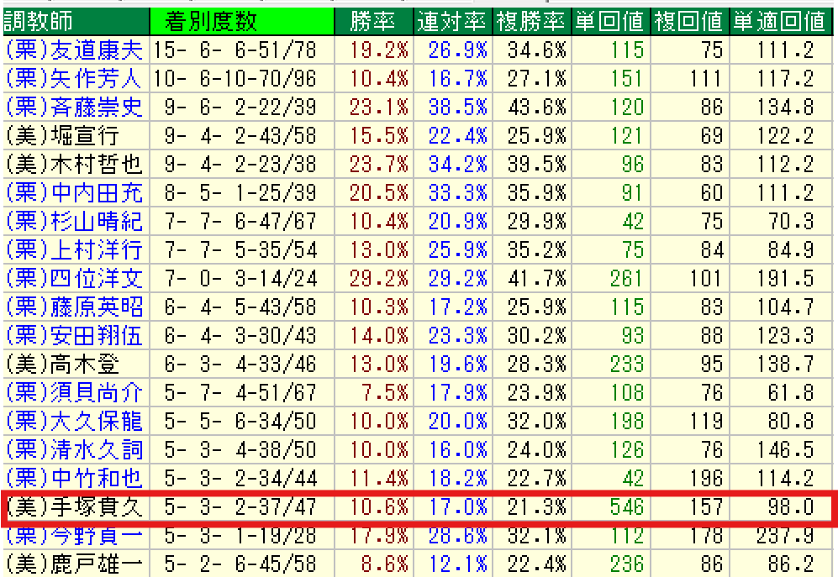Image resolution: width=838 pixels, height=577 pixels.
Task: Select trainer 鹿戸雄一 name cell
Action: pos(74,564)
